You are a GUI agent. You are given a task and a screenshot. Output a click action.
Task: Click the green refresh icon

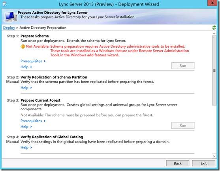click(214, 28)
